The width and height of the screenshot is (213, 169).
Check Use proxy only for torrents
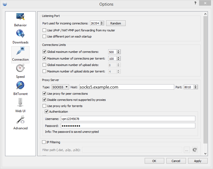pos(44,106)
